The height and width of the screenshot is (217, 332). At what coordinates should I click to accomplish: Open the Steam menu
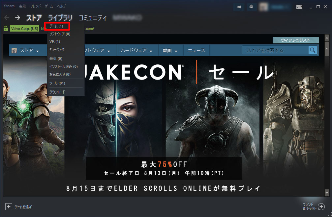click(x=9, y=6)
